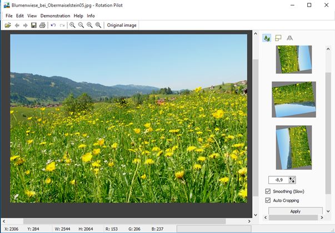Open the Demonstration menu
Screen dimensions: 335x233
coord(55,16)
